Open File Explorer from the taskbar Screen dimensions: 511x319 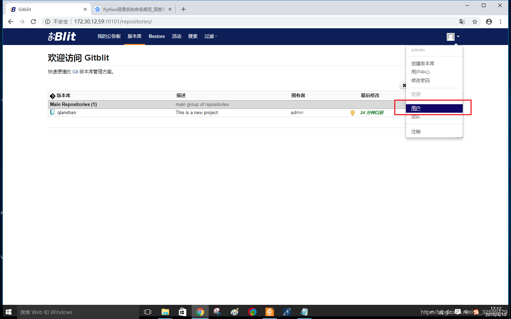click(165, 312)
